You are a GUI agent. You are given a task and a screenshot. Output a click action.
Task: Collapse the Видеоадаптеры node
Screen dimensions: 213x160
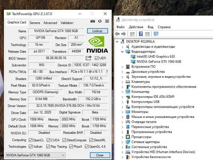tap(122, 52)
